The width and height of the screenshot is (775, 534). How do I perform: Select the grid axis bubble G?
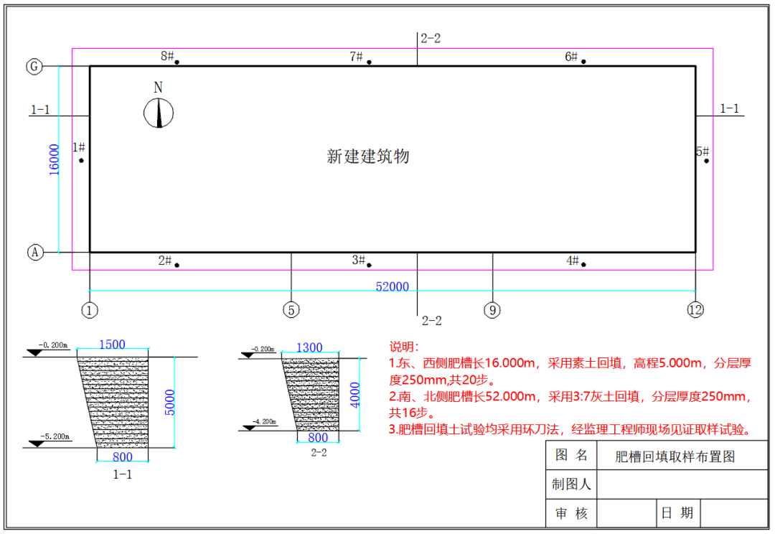34,66
